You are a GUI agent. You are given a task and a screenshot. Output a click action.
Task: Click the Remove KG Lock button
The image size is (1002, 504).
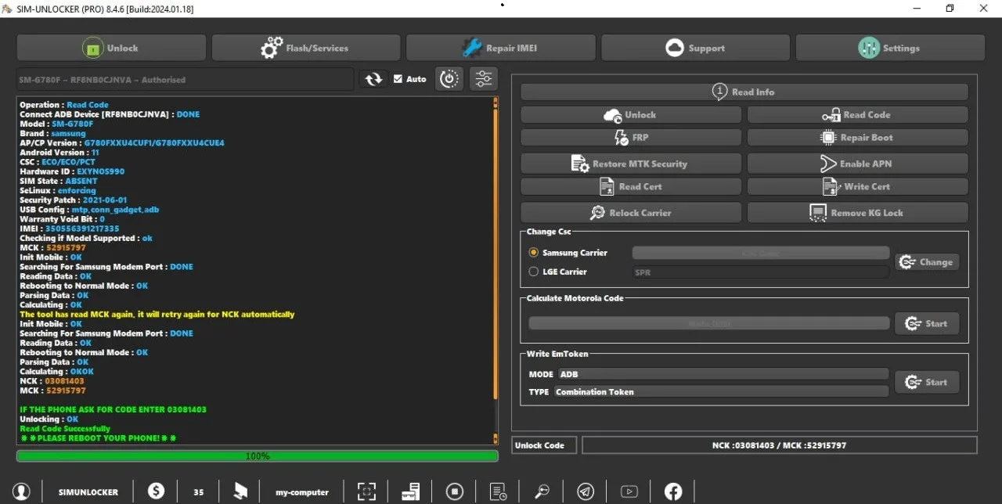[x=857, y=213]
